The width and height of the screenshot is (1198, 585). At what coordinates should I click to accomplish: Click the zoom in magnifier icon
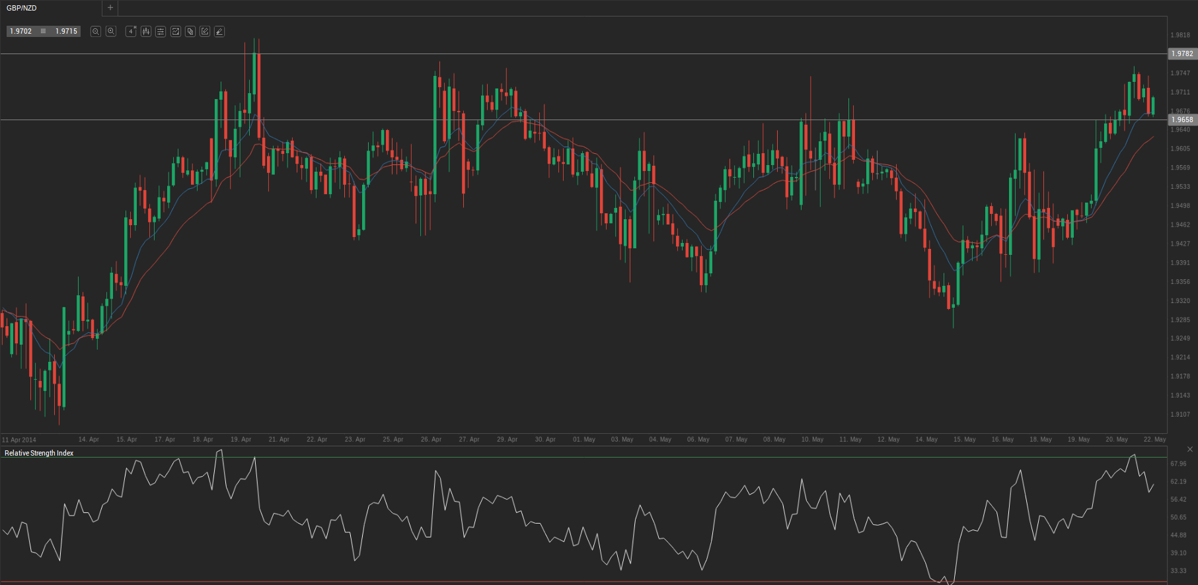tap(111, 32)
